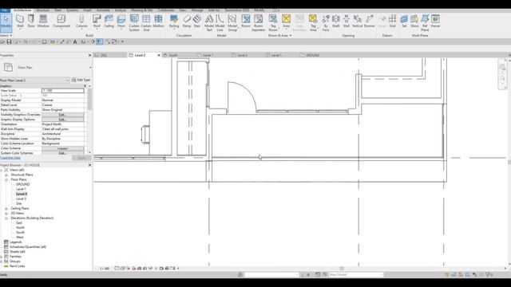Select the Wall tool in the ribbon
511x287 pixels.
point(20,22)
